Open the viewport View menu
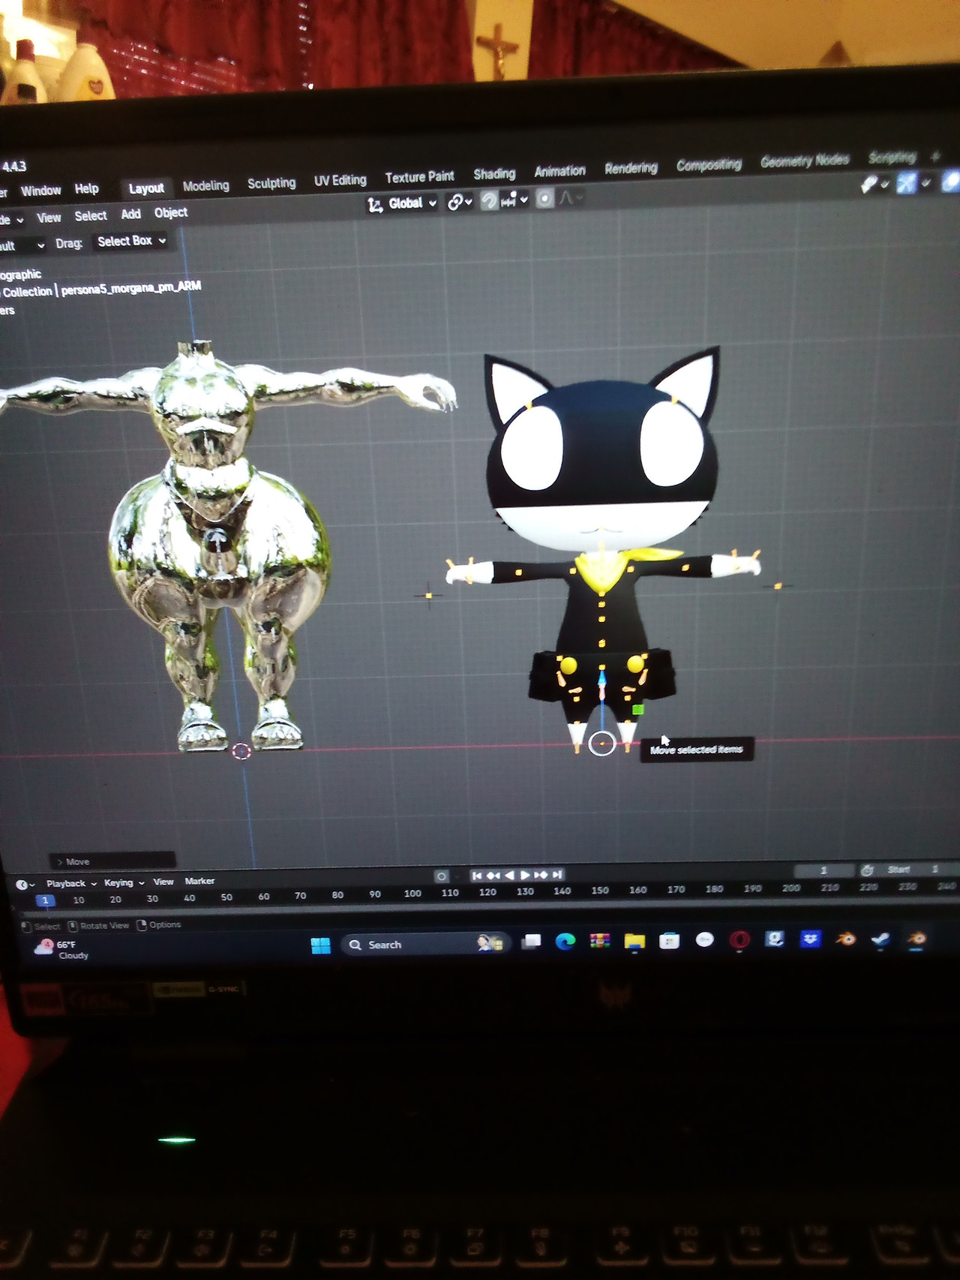Screen dimensions: 960x1280 click(49, 218)
